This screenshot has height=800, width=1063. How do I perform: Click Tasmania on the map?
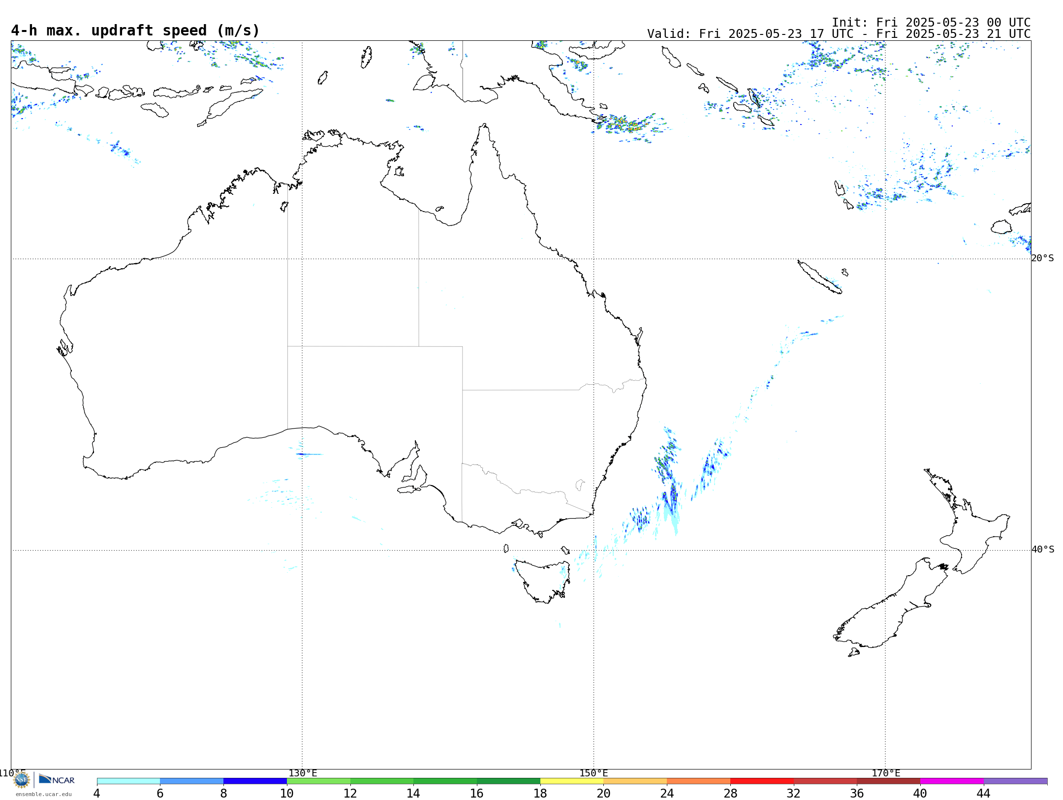click(x=543, y=581)
